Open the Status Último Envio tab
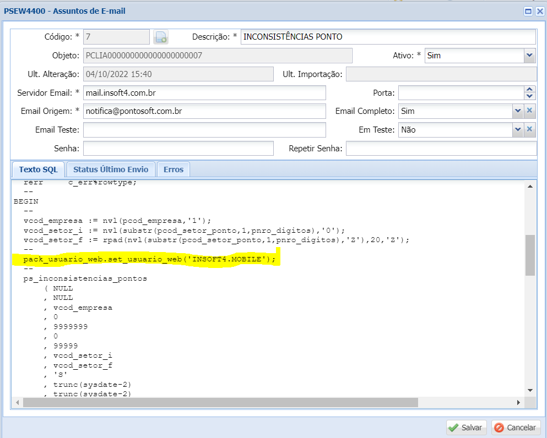Viewport: 547px width, 438px height. [x=111, y=169]
